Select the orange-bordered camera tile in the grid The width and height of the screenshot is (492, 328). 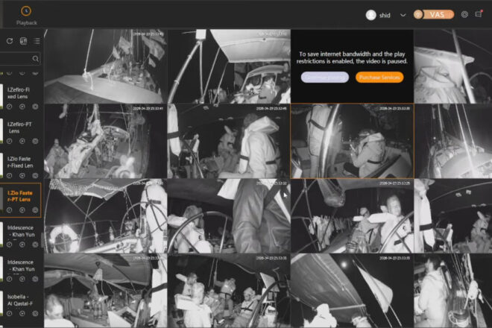coord(351,141)
